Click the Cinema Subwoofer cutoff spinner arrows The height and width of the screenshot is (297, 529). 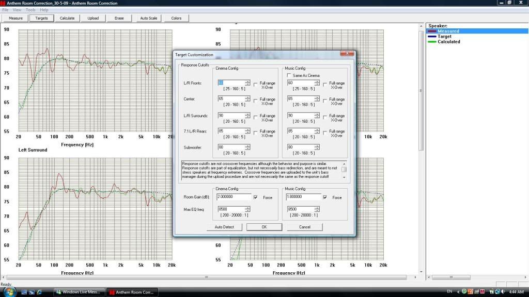coord(247,147)
